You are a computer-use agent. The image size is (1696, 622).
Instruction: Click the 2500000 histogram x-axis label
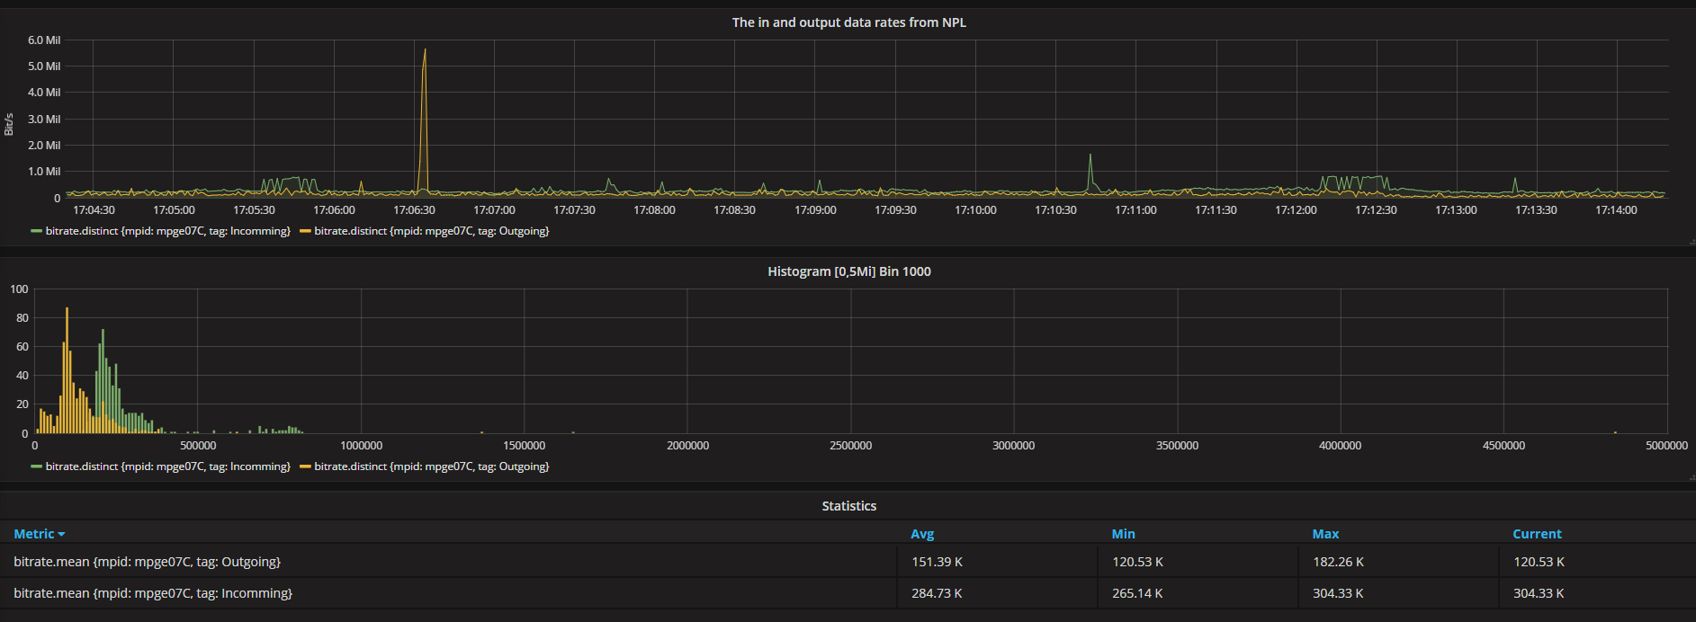pyautogui.click(x=850, y=446)
